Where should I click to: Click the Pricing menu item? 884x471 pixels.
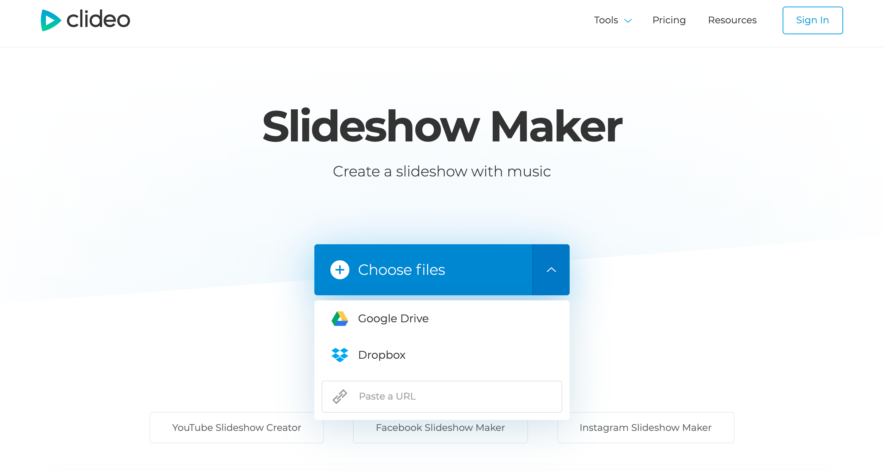[x=669, y=20]
